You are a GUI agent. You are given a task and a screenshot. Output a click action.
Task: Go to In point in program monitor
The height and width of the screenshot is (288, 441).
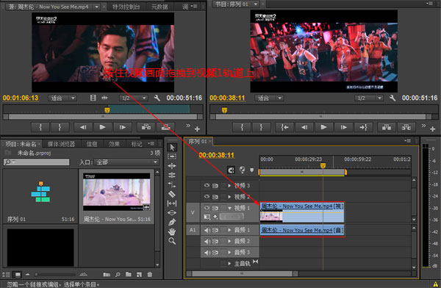284,127
